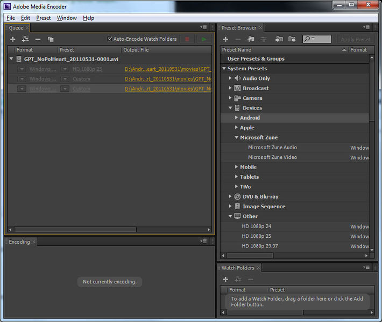Open the Preset menu
Viewport: 382px width, 322px height.
click(44, 18)
